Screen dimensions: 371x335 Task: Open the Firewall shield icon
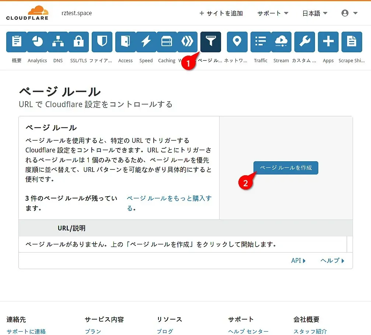coord(102,42)
